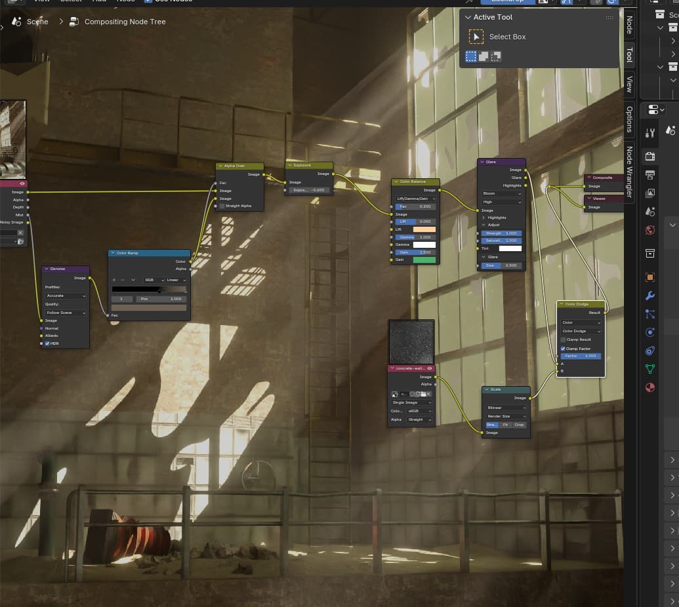Open the Physics properties tab icon

pos(649,332)
